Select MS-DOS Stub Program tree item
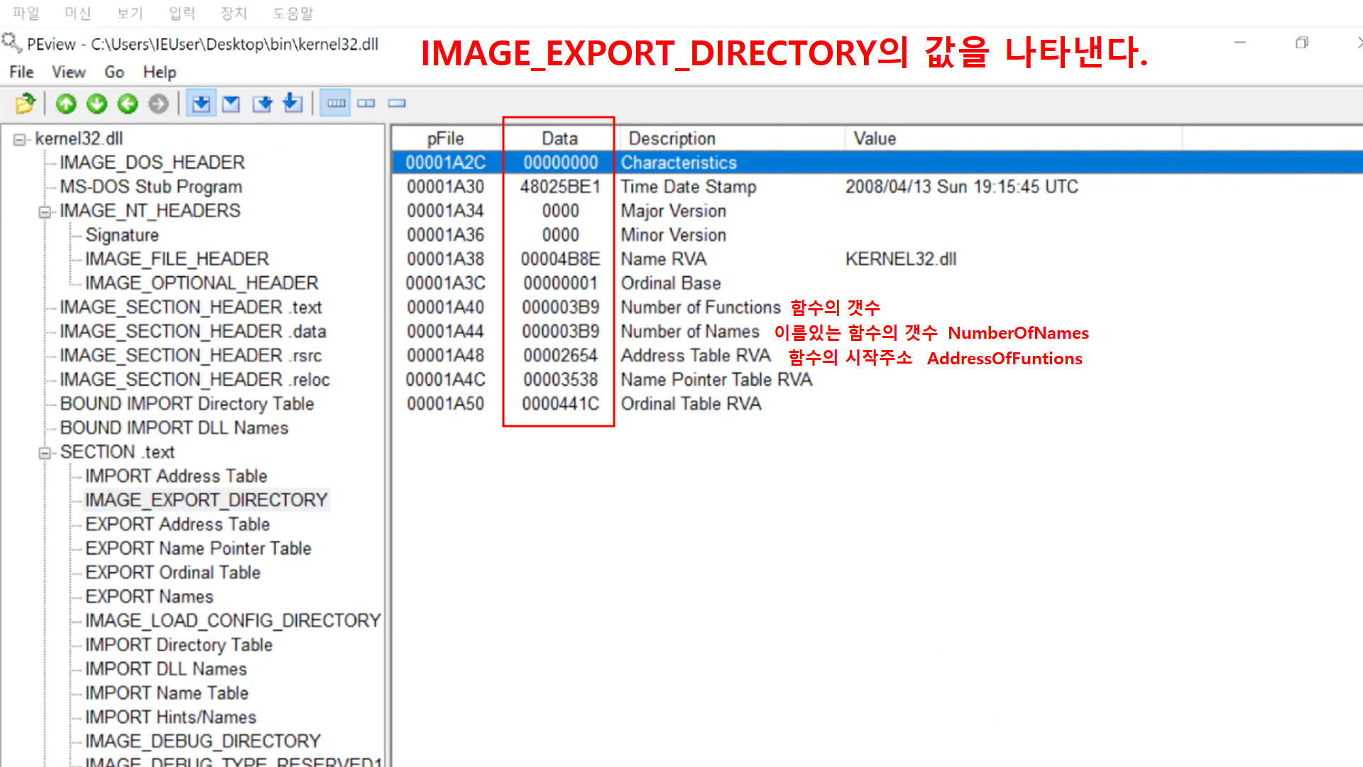The image size is (1363, 767). pos(151,187)
